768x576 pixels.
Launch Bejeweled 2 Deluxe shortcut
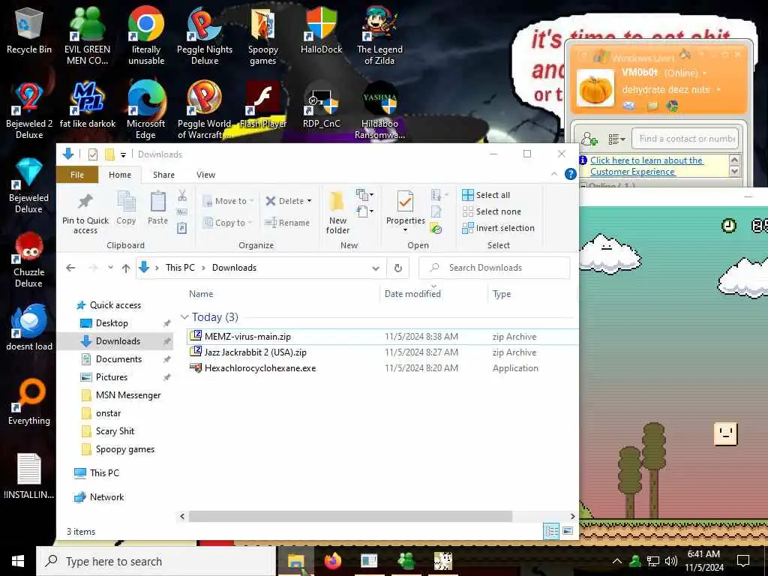(x=29, y=111)
